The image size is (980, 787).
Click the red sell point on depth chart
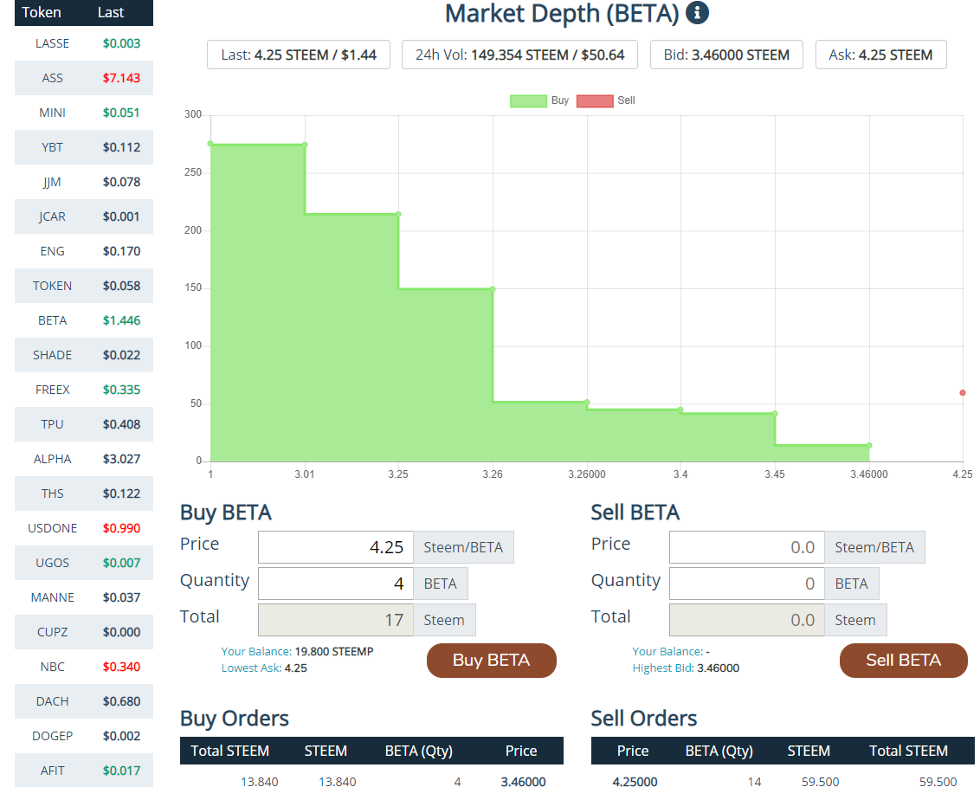[x=963, y=392]
